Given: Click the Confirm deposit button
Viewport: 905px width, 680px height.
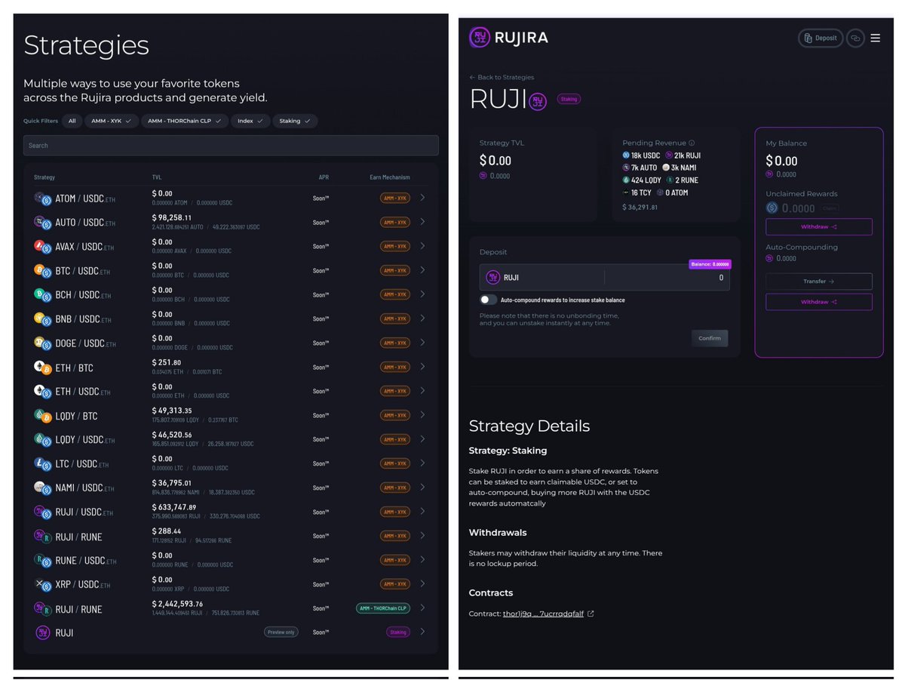Looking at the screenshot, I should (x=710, y=338).
